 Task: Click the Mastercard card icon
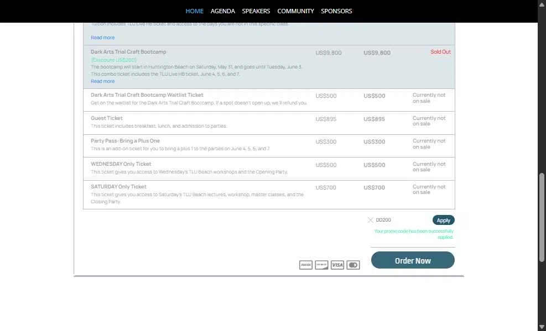pos(353,265)
